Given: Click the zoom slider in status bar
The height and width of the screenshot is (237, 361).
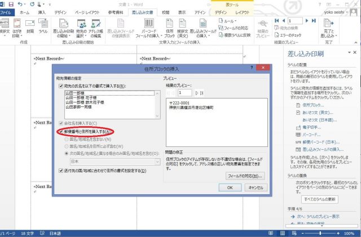Looking at the screenshot, I should point(322,232).
